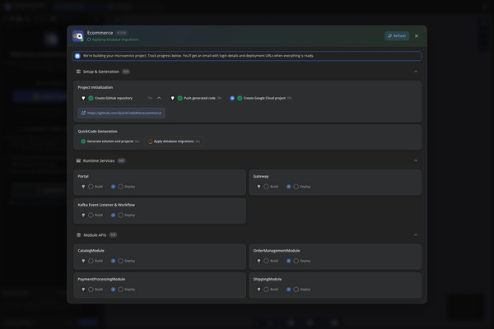
Task: Click the PaymentProcessingModule GitHub icon
Action: [x=83, y=290]
